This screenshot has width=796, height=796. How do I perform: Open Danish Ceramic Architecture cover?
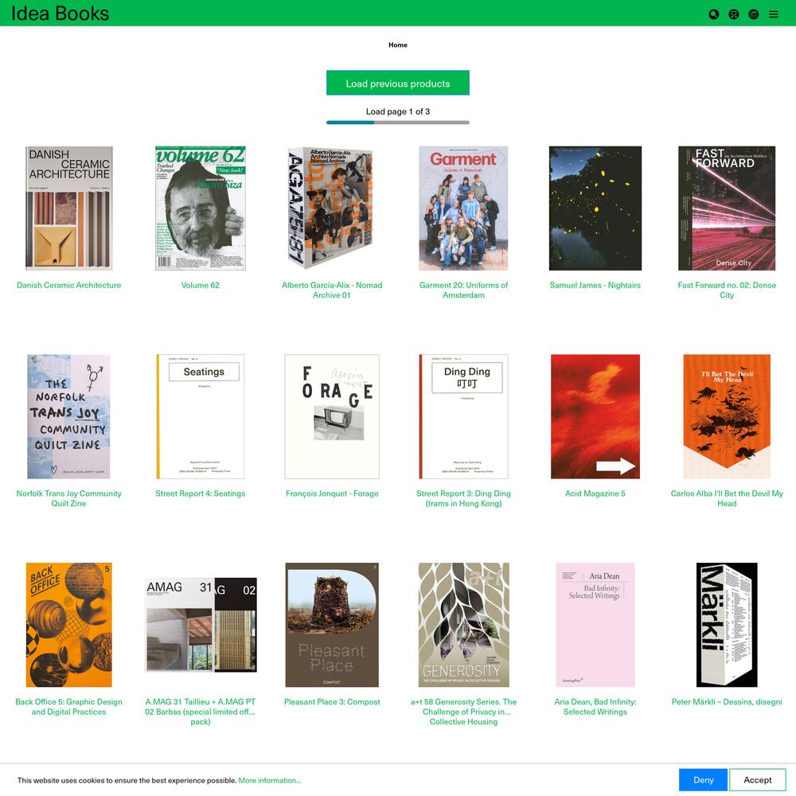[69, 208]
